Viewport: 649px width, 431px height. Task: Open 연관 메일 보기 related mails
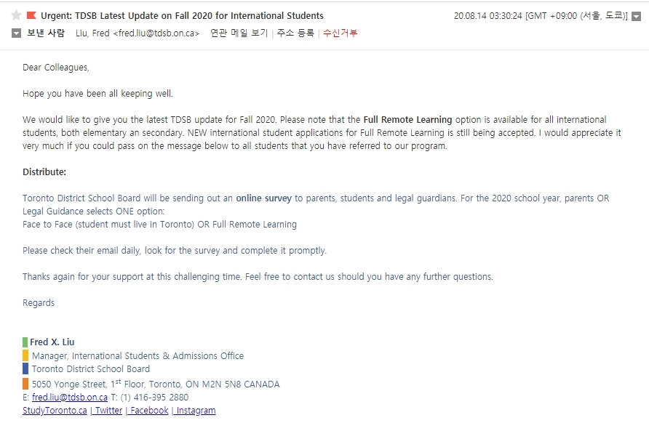click(x=239, y=33)
